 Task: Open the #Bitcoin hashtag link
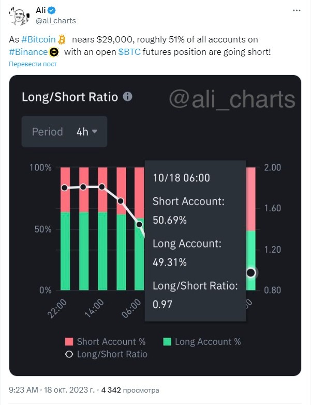[x=38, y=39]
